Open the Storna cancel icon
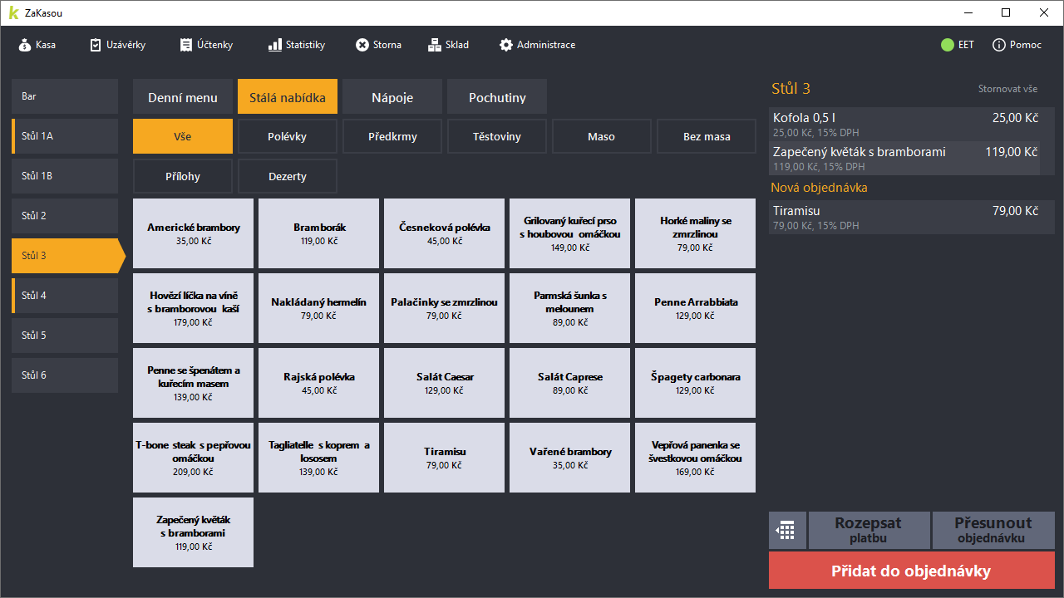Screen dimensions: 1064x598 pos(362,45)
